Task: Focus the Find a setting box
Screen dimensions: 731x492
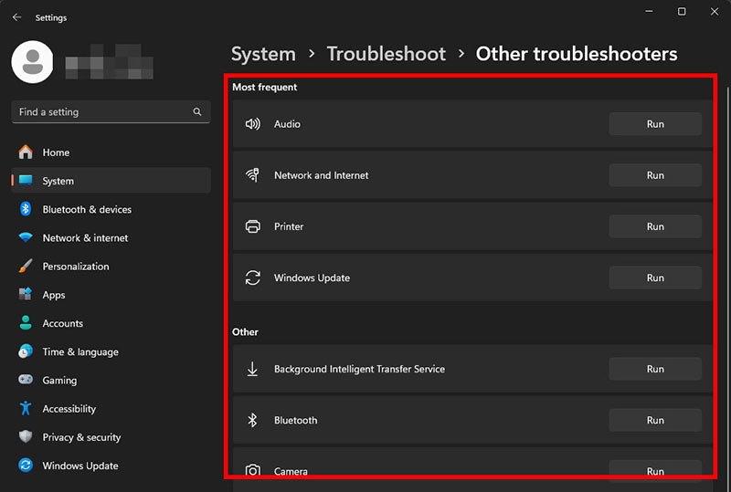Action: [x=111, y=111]
